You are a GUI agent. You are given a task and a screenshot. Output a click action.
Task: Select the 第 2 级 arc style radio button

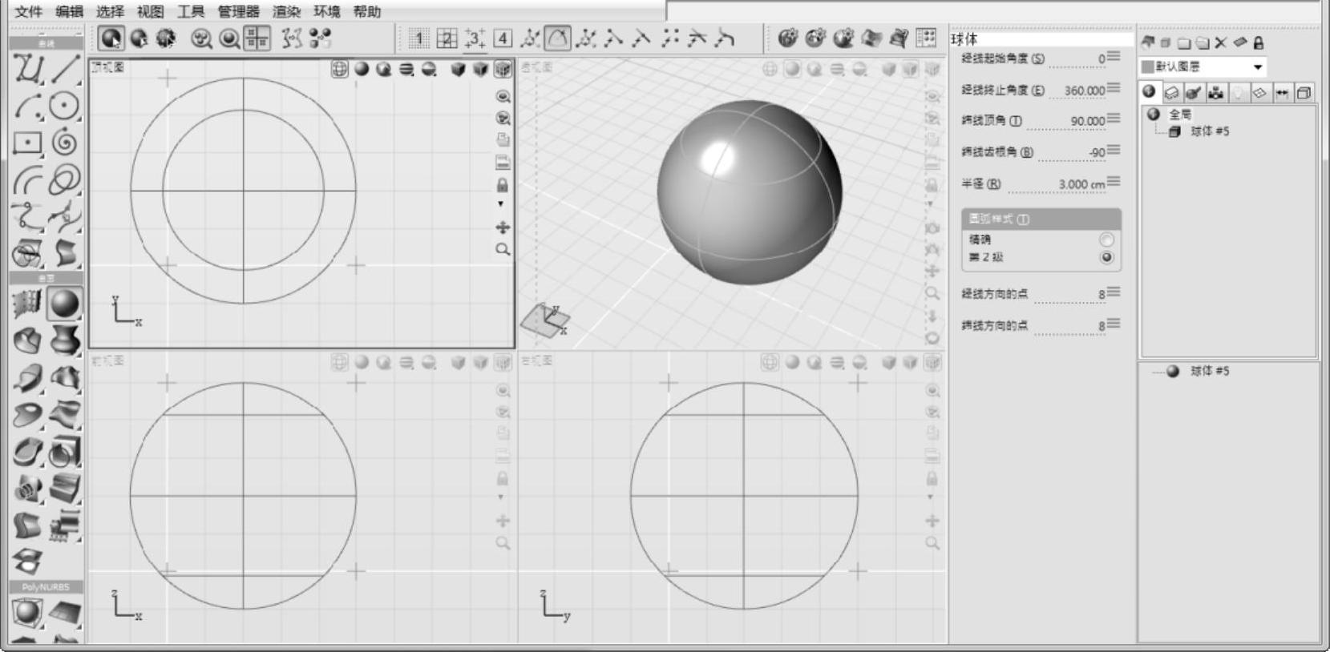1106,257
